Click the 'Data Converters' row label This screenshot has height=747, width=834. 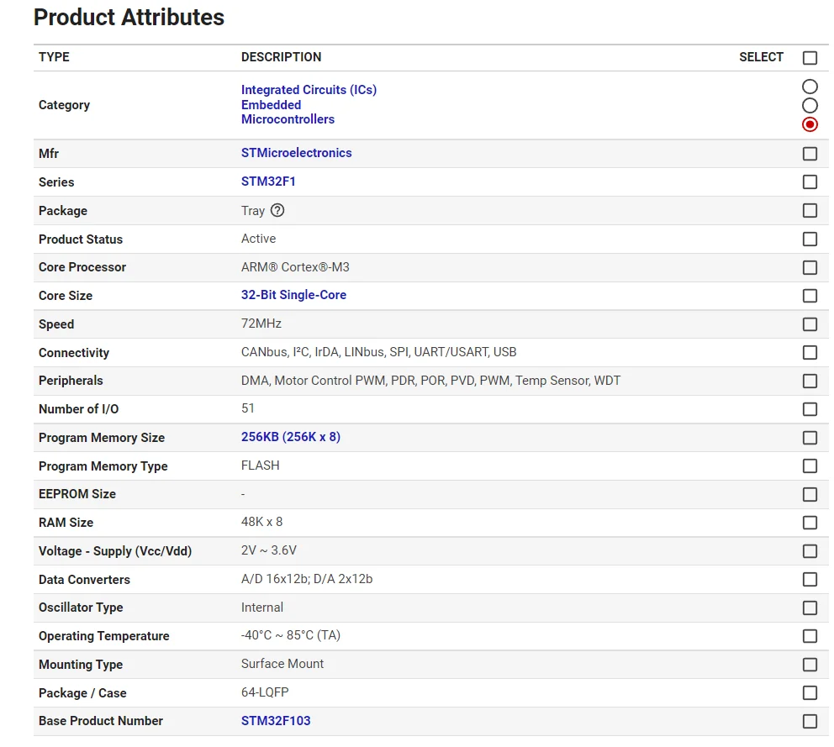pos(84,580)
